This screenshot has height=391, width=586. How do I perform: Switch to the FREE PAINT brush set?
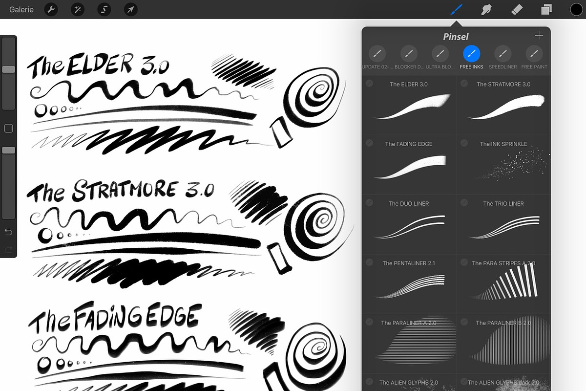click(534, 57)
